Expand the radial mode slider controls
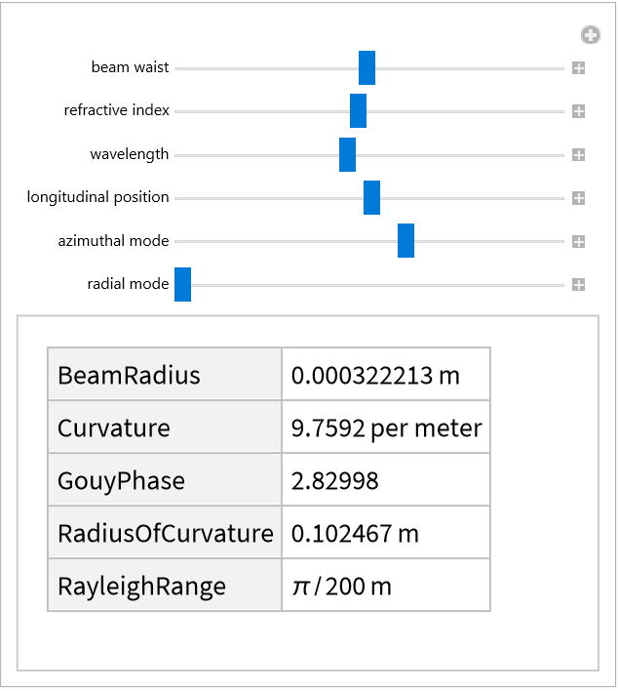The image size is (618, 691). tap(578, 285)
